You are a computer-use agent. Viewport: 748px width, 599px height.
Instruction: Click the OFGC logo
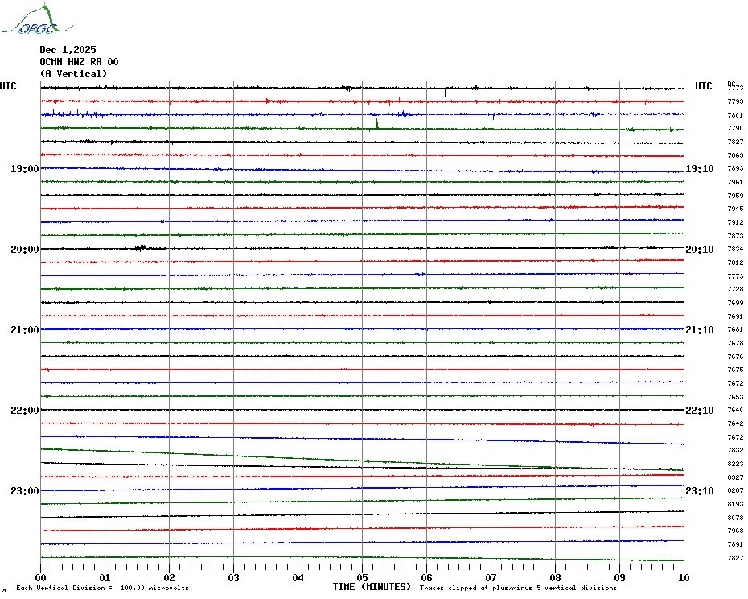pos(38,19)
